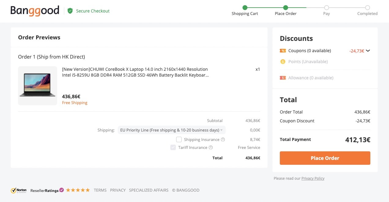Click the yellow Points coin icon
The width and height of the screenshot is (389, 202).
pos(283,62)
